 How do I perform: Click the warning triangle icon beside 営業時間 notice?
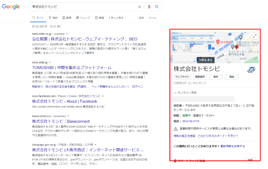[x=176, y=129]
